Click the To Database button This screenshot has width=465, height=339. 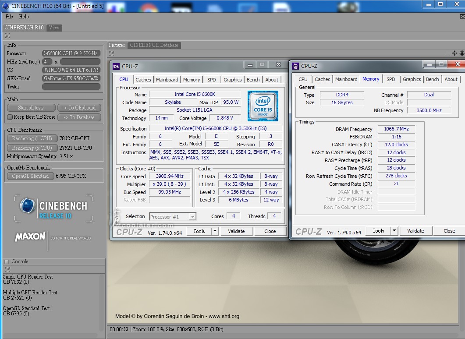(x=79, y=117)
